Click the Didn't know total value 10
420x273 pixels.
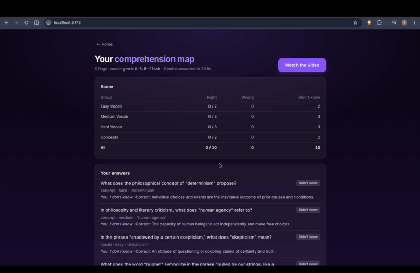coord(318,147)
